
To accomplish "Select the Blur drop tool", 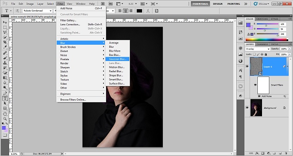I will pos(5,83).
